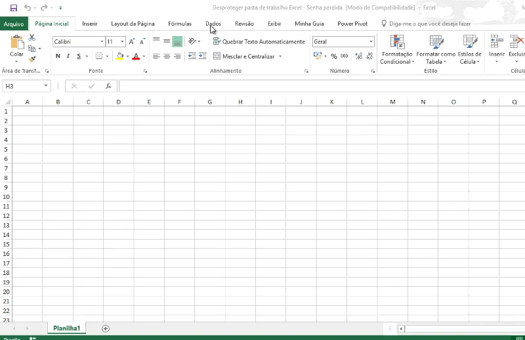This screenshot has height=340, width=525.
Task: Open the Quick Access Toolbar customize arrow
Action: (60, 8)
